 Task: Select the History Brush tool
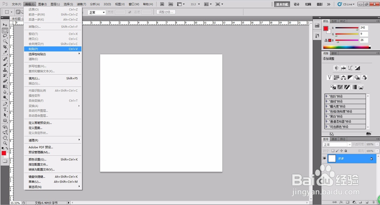click(x=5, y=75)
